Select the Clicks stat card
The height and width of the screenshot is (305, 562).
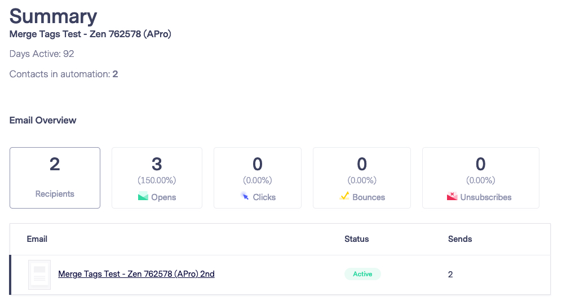(258, 178)
